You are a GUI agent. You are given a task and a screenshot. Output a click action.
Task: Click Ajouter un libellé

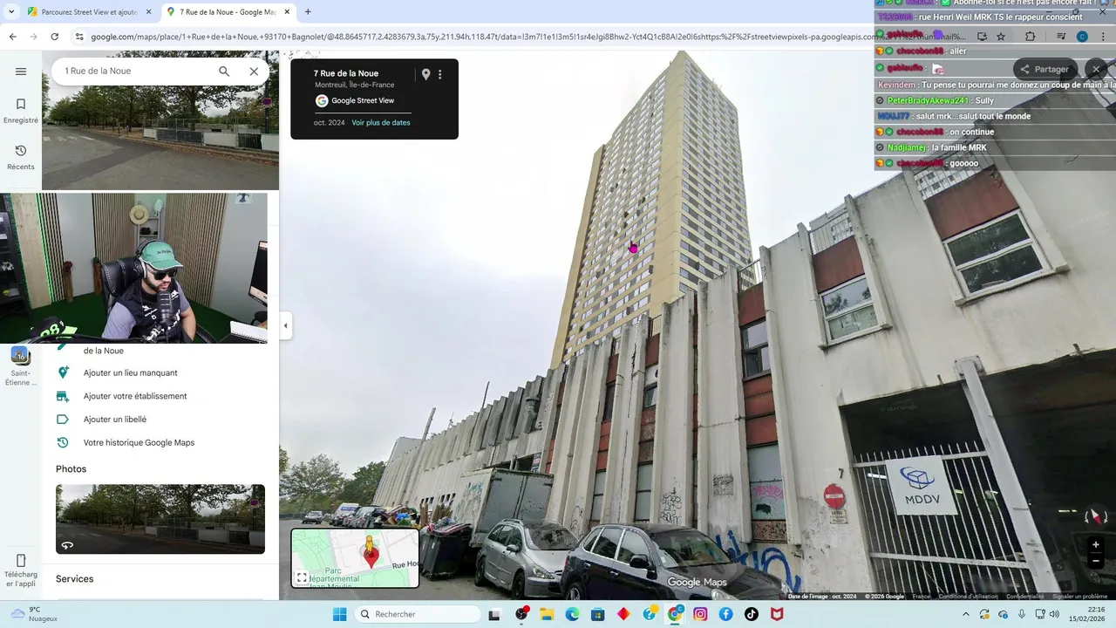[115, 420]
